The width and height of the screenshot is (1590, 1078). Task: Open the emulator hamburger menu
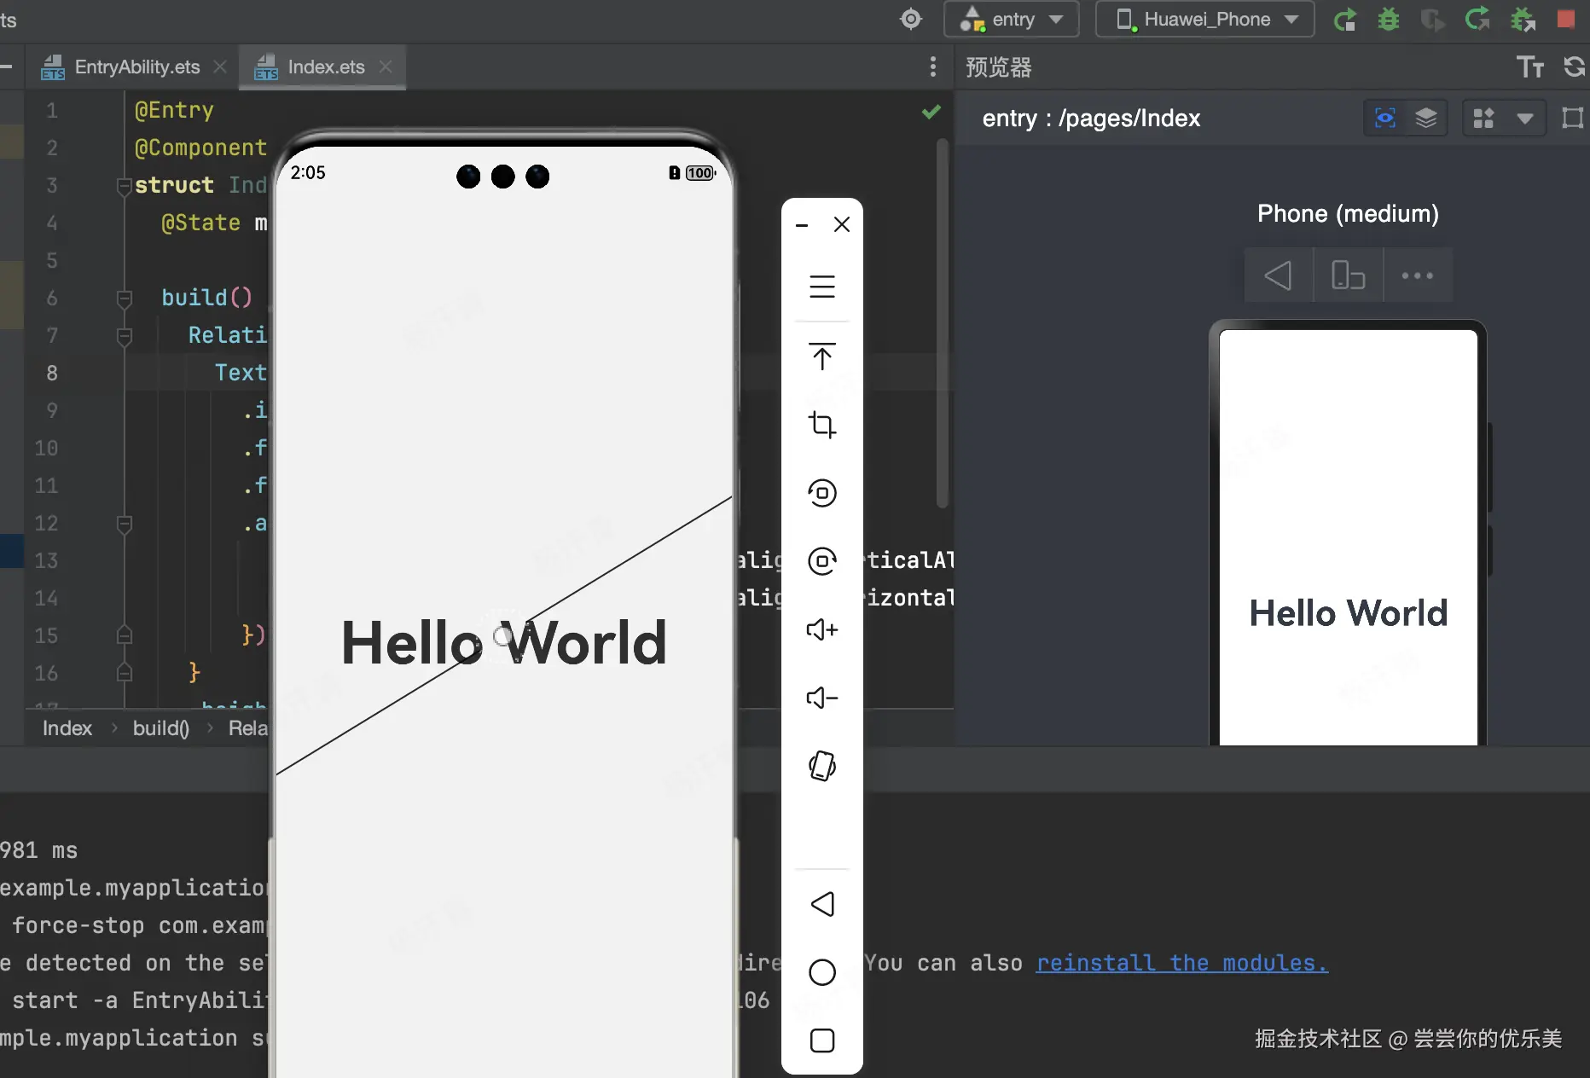(822, 287)
